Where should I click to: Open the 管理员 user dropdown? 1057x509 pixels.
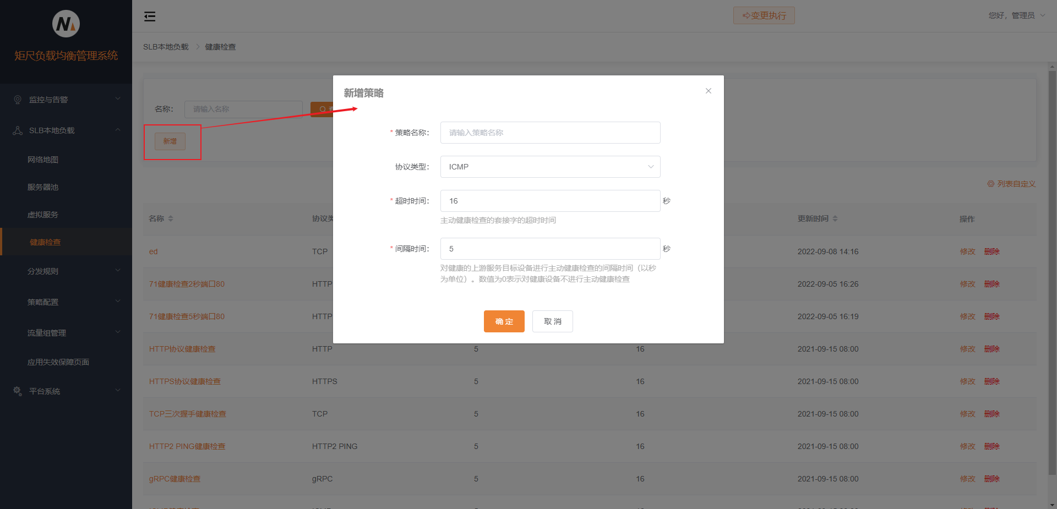[1017, 15]
